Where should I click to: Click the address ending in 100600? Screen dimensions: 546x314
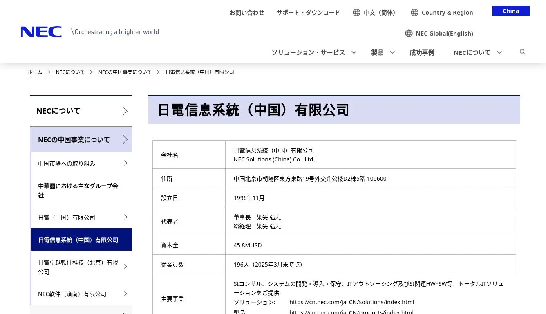pyautogui.click(x=310, y=179)
